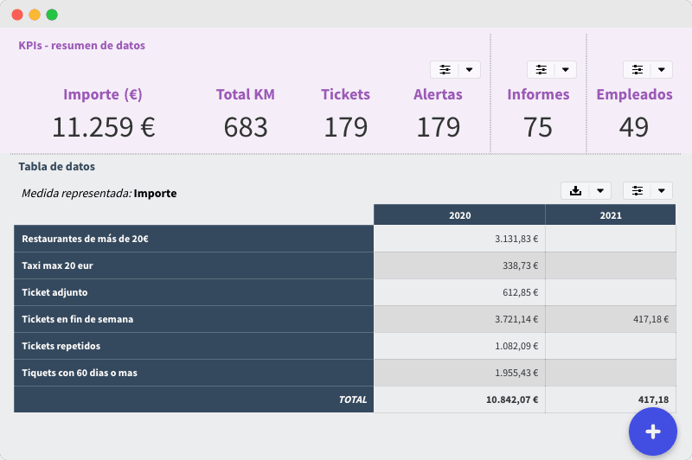Click total value 10.842,07 €
This screenshot has height=460, width=692.
point(512,399)
